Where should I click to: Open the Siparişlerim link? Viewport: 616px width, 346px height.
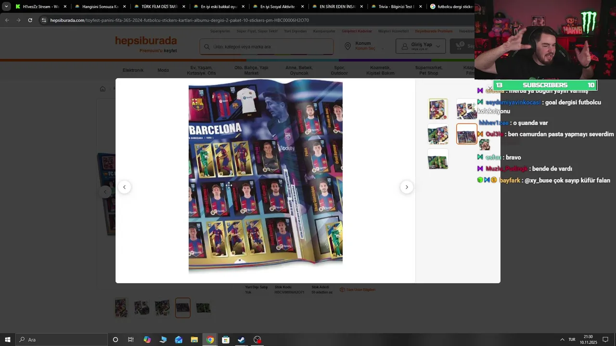220,31
